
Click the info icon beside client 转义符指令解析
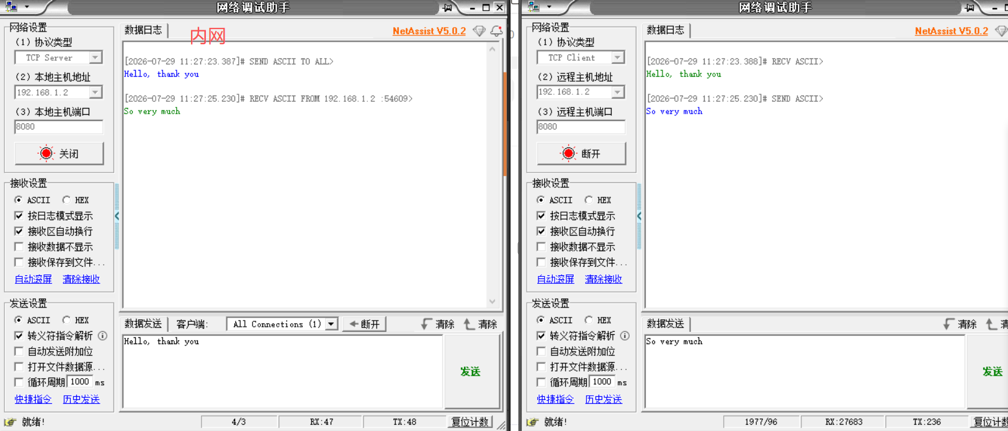click(x=625, y=335)
